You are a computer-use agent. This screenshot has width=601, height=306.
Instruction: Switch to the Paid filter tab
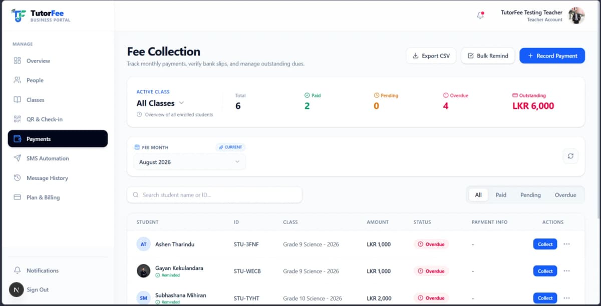[x=501, y=195]
